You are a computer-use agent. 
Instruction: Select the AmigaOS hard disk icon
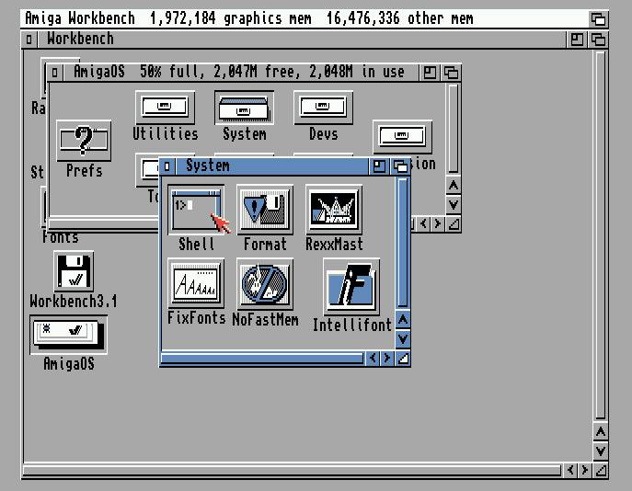68,335
